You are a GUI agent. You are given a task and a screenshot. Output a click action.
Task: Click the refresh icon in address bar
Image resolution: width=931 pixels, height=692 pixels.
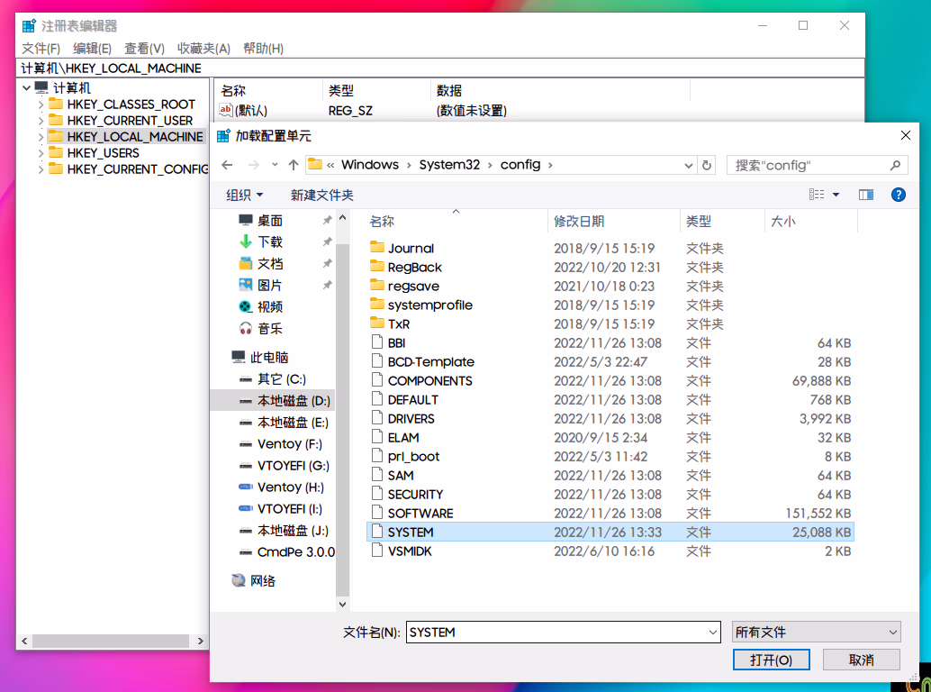coord(707,166)
